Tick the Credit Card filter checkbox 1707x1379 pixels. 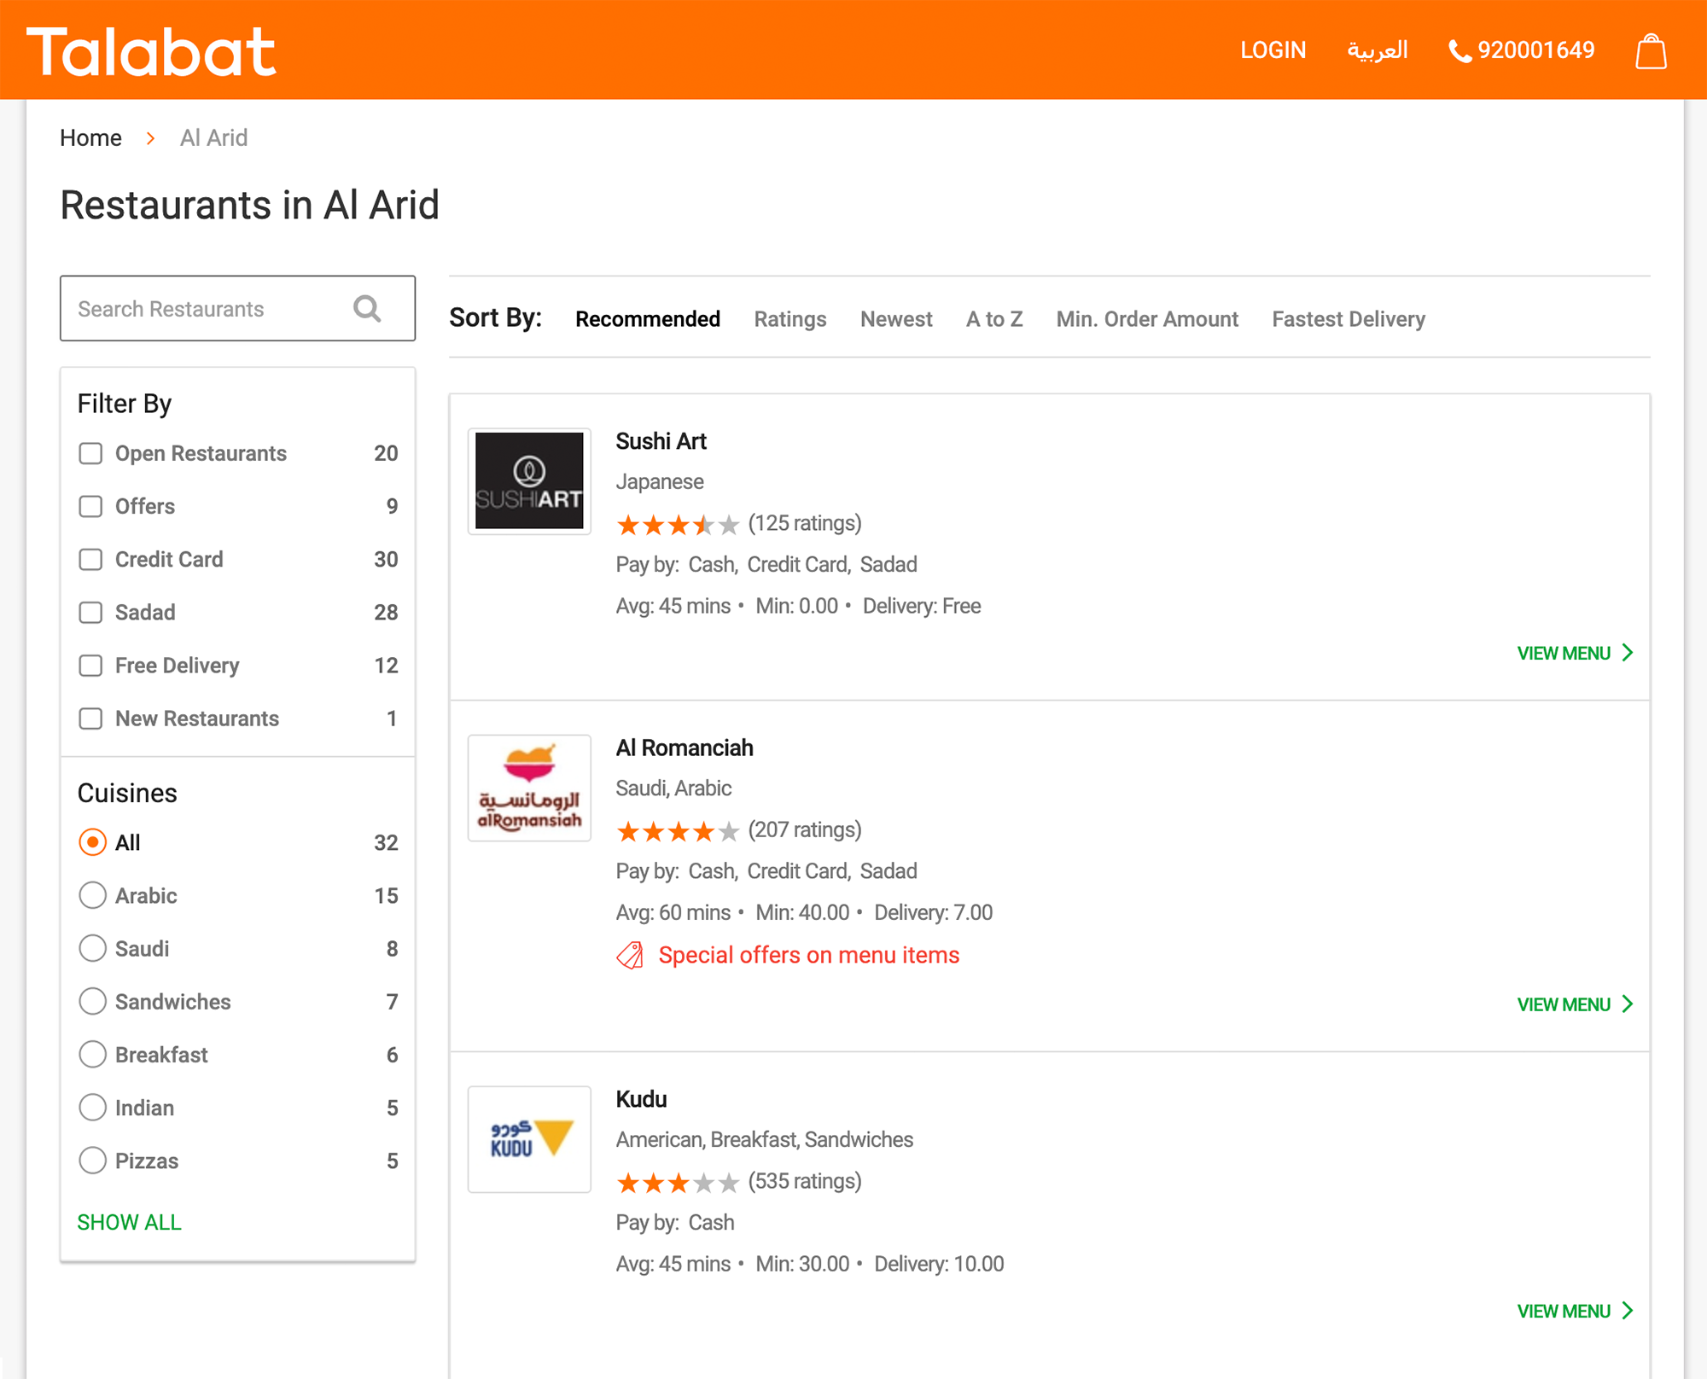click(90, 559)
